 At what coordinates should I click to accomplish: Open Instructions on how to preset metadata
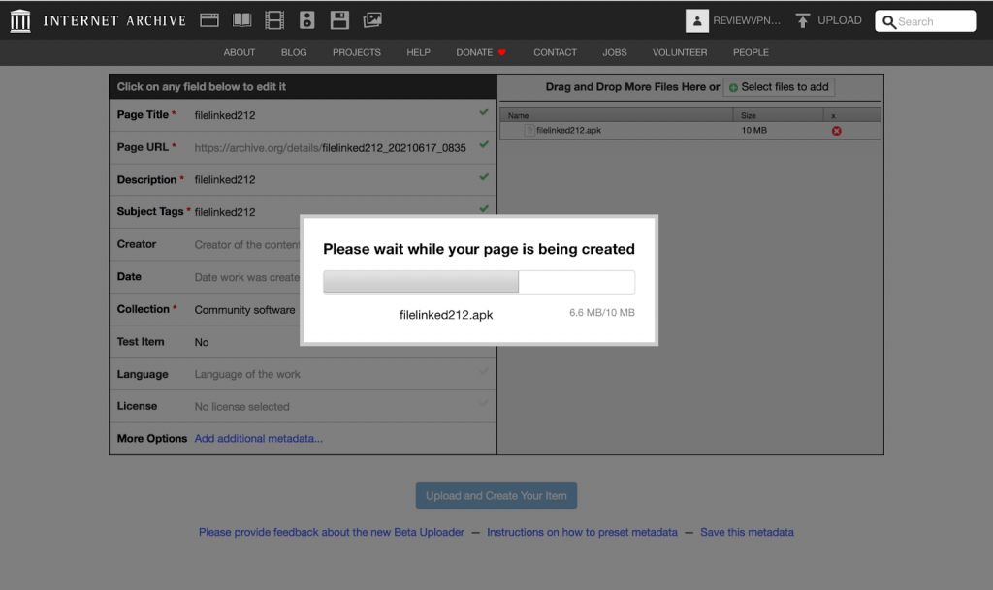click(x=582, y=533)
